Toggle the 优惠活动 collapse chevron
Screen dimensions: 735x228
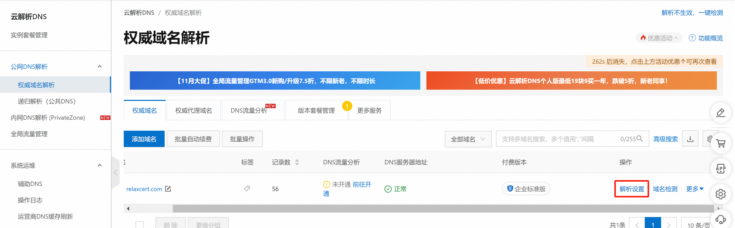click(676, 38)
